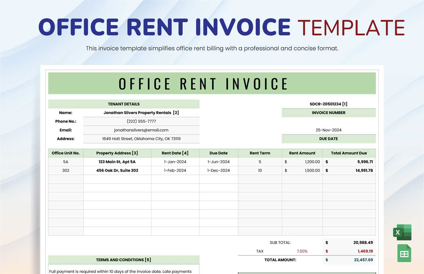This screenshot has height=274, width=424.
Task: Click the Total Amount Due column header
Action: click(349, 153)
